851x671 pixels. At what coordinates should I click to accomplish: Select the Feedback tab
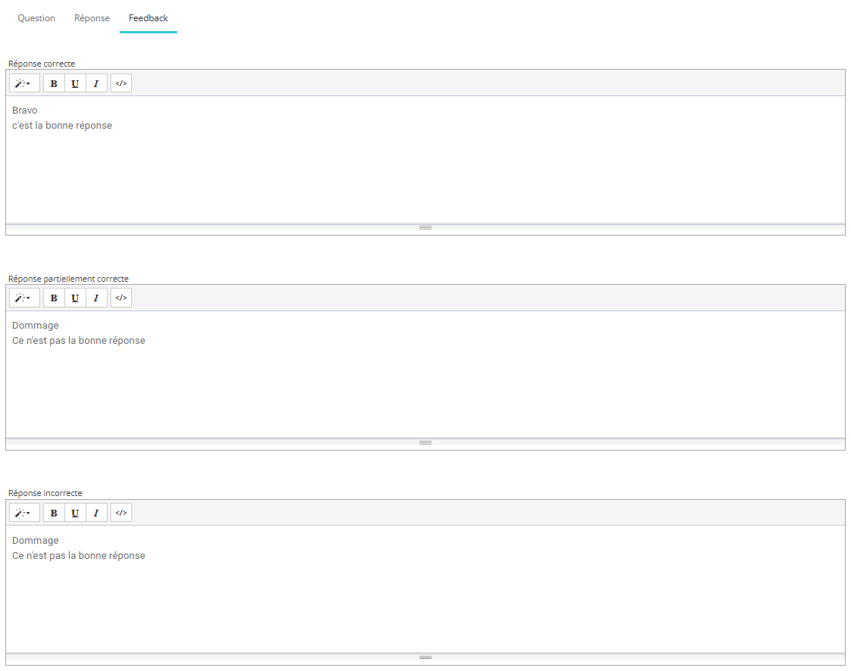148,18
